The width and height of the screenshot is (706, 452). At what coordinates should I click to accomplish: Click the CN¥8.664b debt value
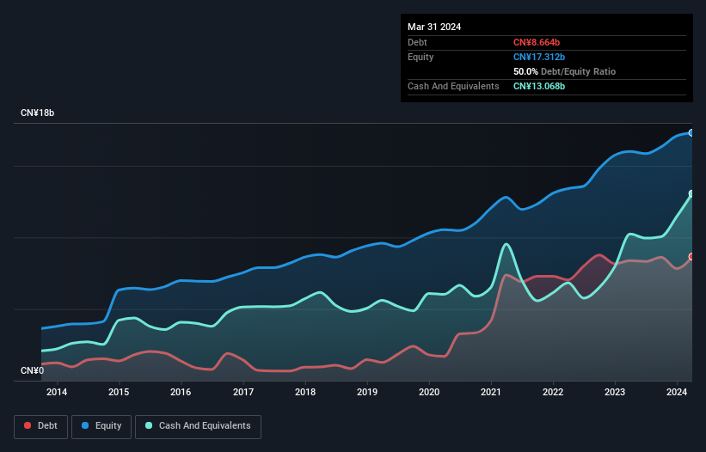point(537,42)
